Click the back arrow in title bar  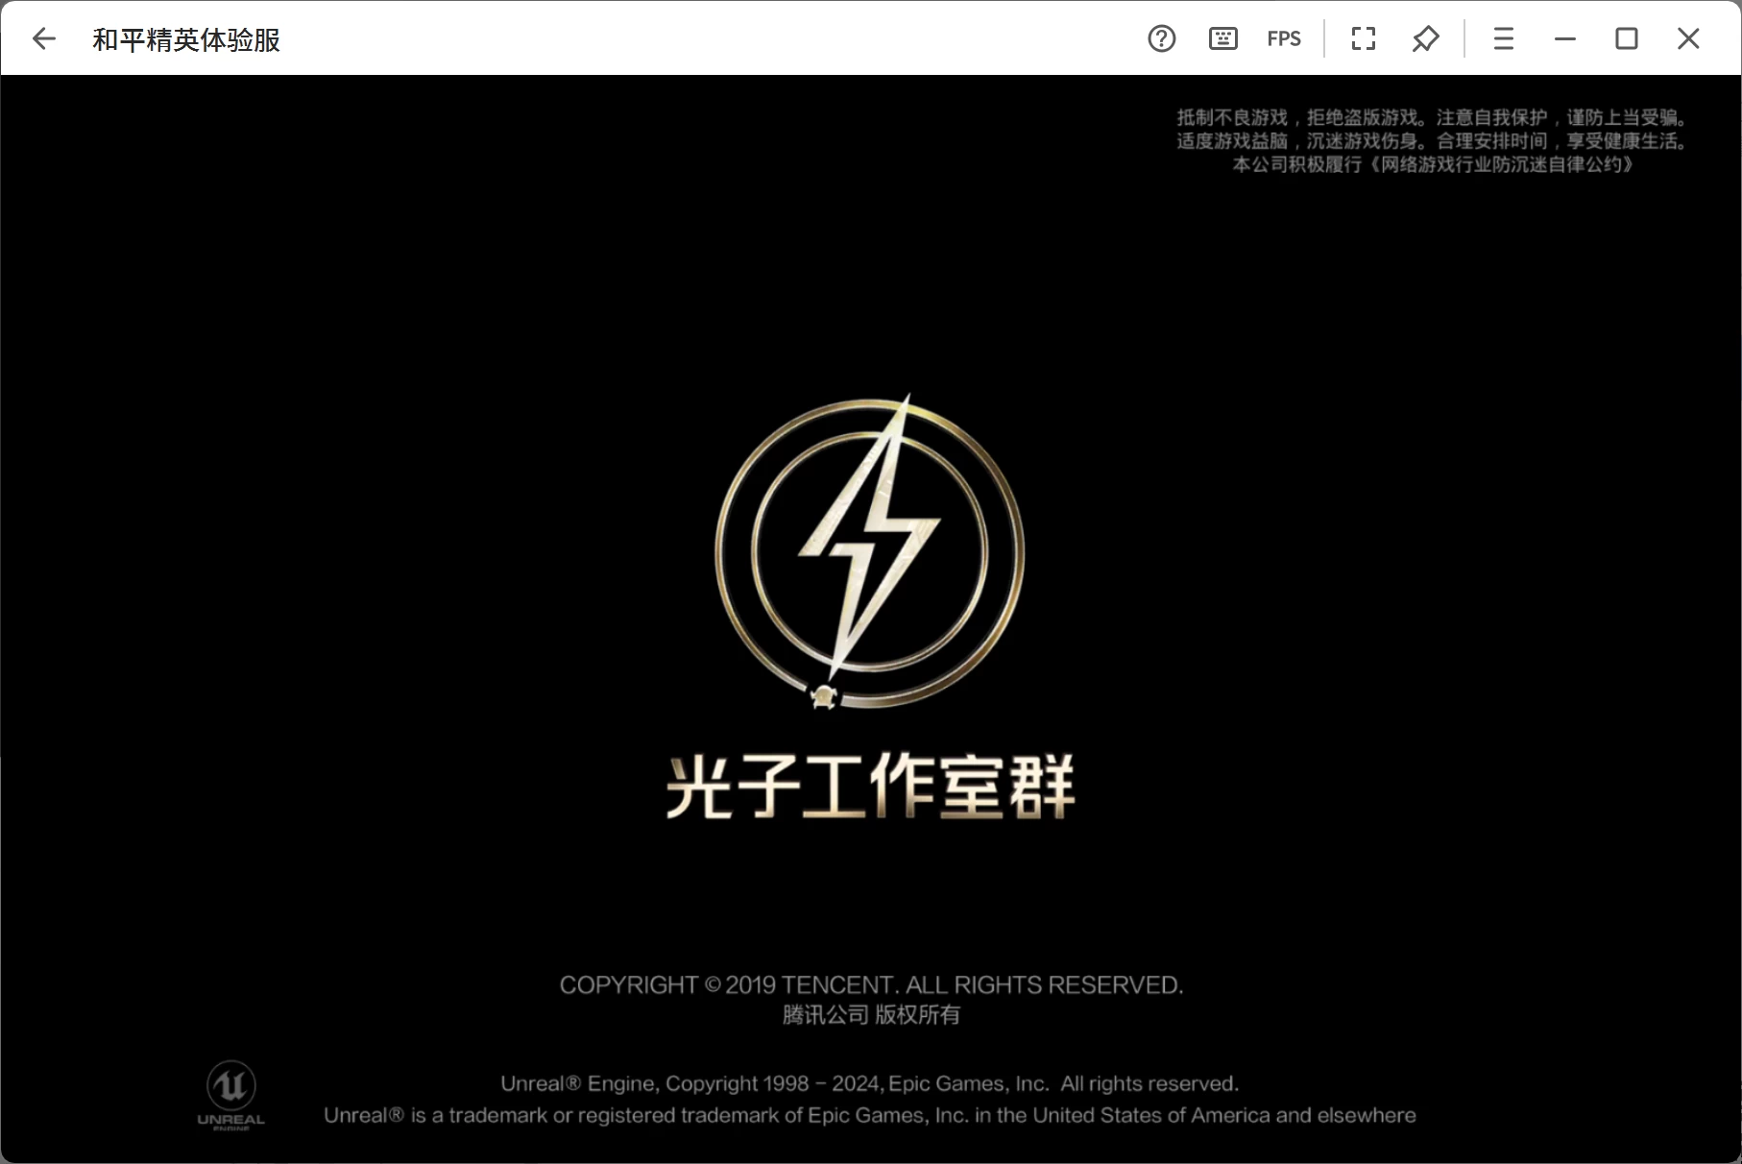pyautogui.click(x=44, y=38)
